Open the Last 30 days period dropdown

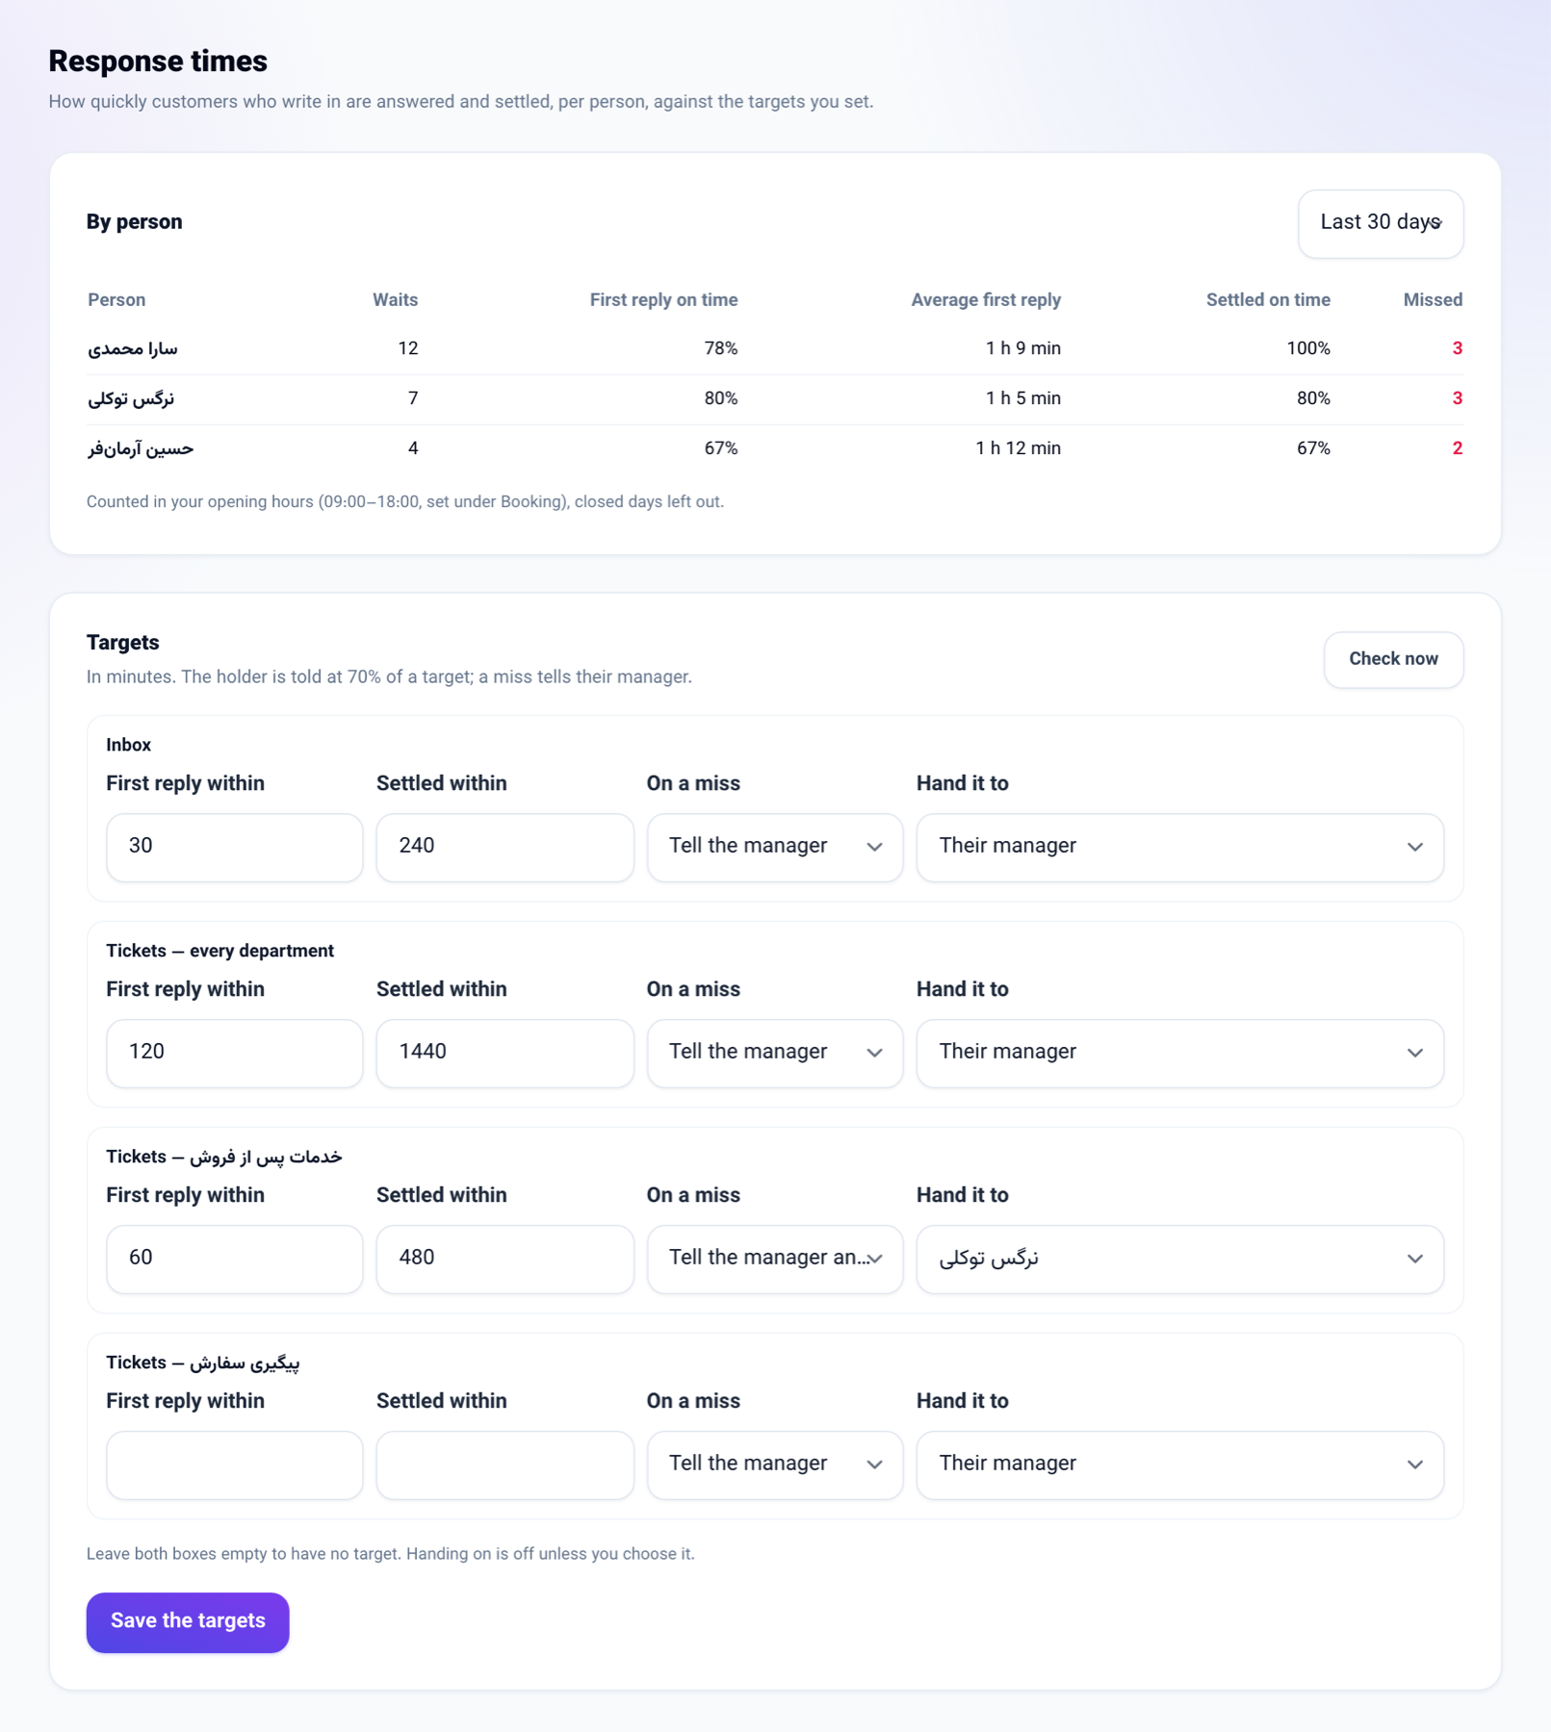coord(1380,223)
